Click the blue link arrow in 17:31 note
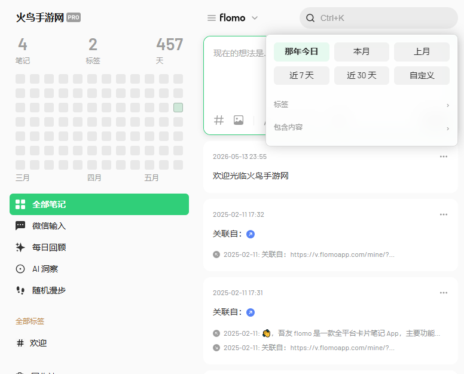This screenshot has height=374, width=464. [x=251, y=312]
